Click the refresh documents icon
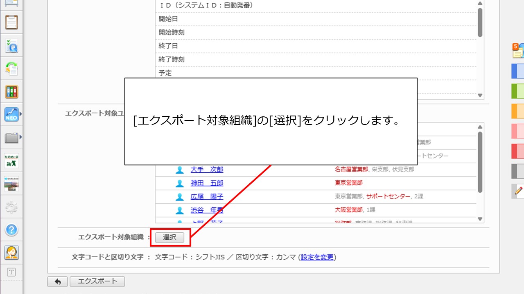The width and height of the screenshot is (524, 294). [x=12, y=69]
